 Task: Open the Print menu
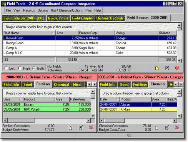pos(88,10)
